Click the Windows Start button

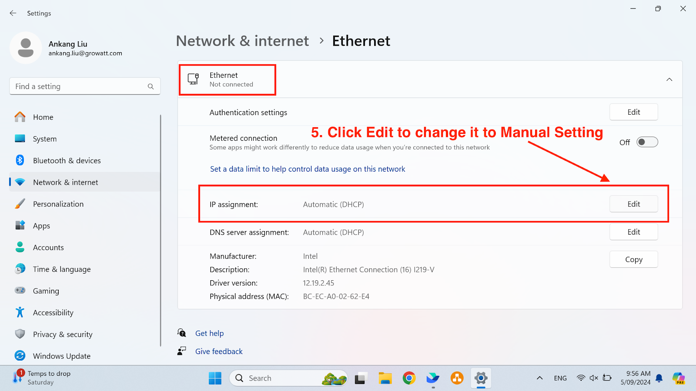[215, 378]
